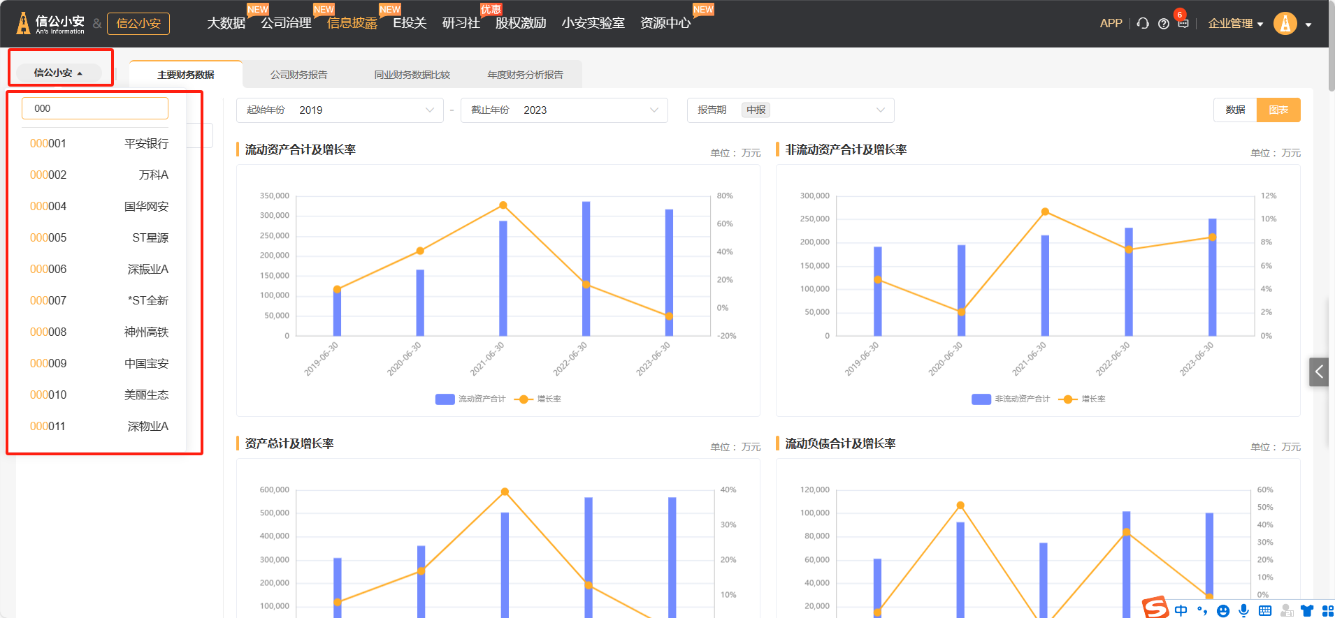
Task: Focus the stock code search box
Action: click(95, 108)
